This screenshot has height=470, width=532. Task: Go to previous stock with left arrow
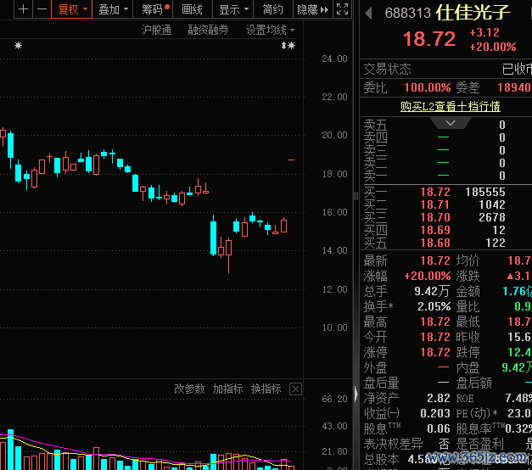tap(368, 14)
